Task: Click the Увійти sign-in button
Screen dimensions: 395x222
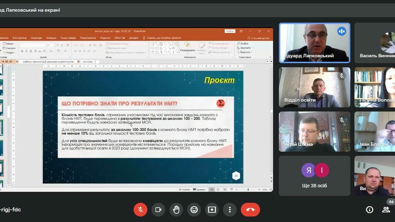Action: [x=230, y=31]
